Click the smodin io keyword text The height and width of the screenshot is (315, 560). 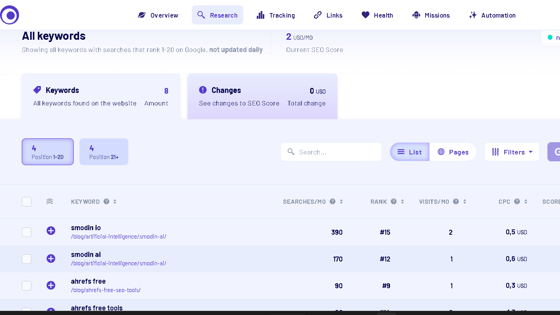[86, 228]
